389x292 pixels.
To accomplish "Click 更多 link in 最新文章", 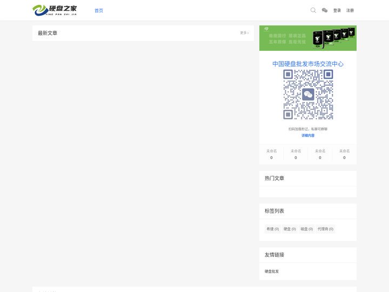I will pos(244,33).
